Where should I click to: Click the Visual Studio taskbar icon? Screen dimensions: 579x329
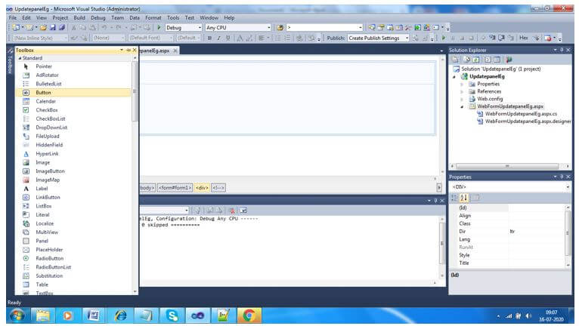point(197,315)
